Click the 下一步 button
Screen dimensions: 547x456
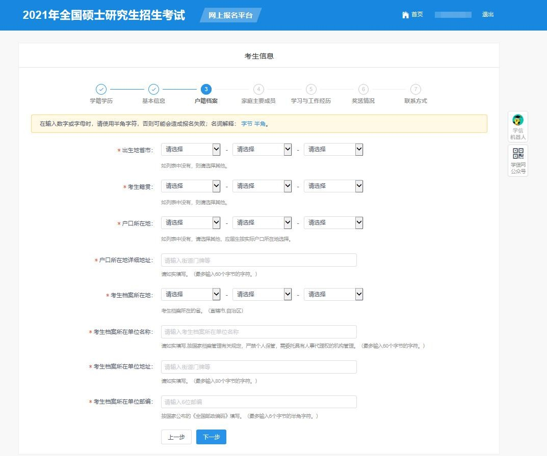pos(211,437)
